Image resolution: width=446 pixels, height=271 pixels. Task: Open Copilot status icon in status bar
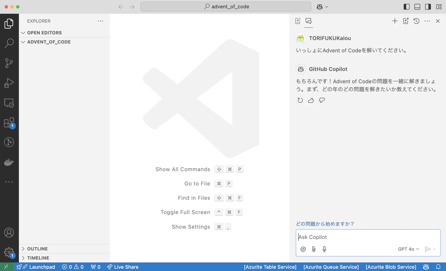point(426,267)
